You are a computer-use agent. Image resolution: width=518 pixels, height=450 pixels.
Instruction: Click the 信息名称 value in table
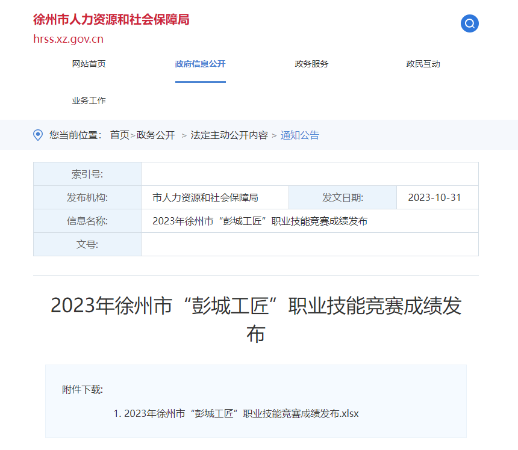pos(260,221)
